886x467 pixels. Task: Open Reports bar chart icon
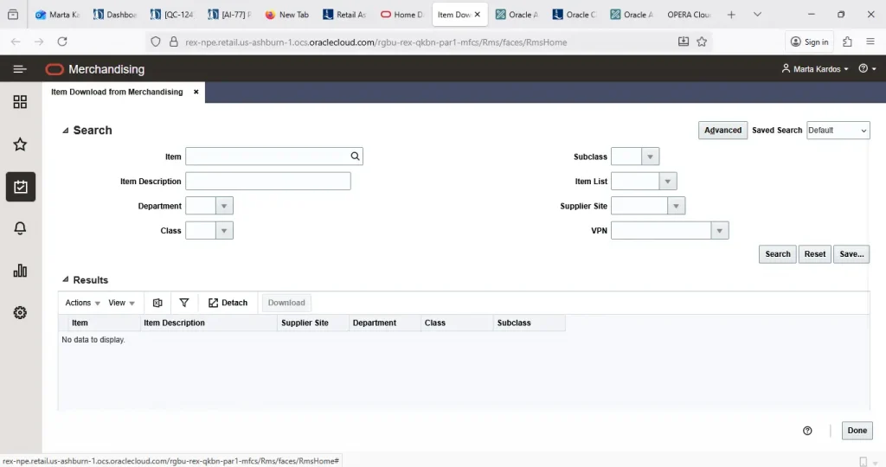coord(20,271)
